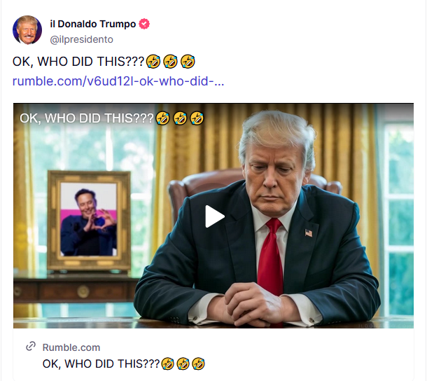427x381 pixels.
Task: Click the red tie in video preview
Action: [270, 257]
